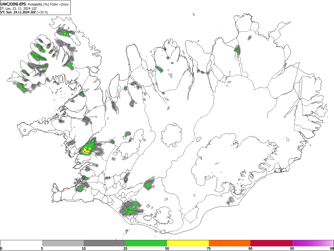This screenshot has width=334, height=251.
Task: Click the legend value label '5'
Action: [42, 248]
